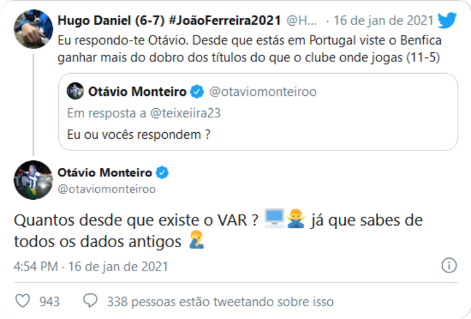Click small avatar in the quoted tweet

tap(75, 92)
